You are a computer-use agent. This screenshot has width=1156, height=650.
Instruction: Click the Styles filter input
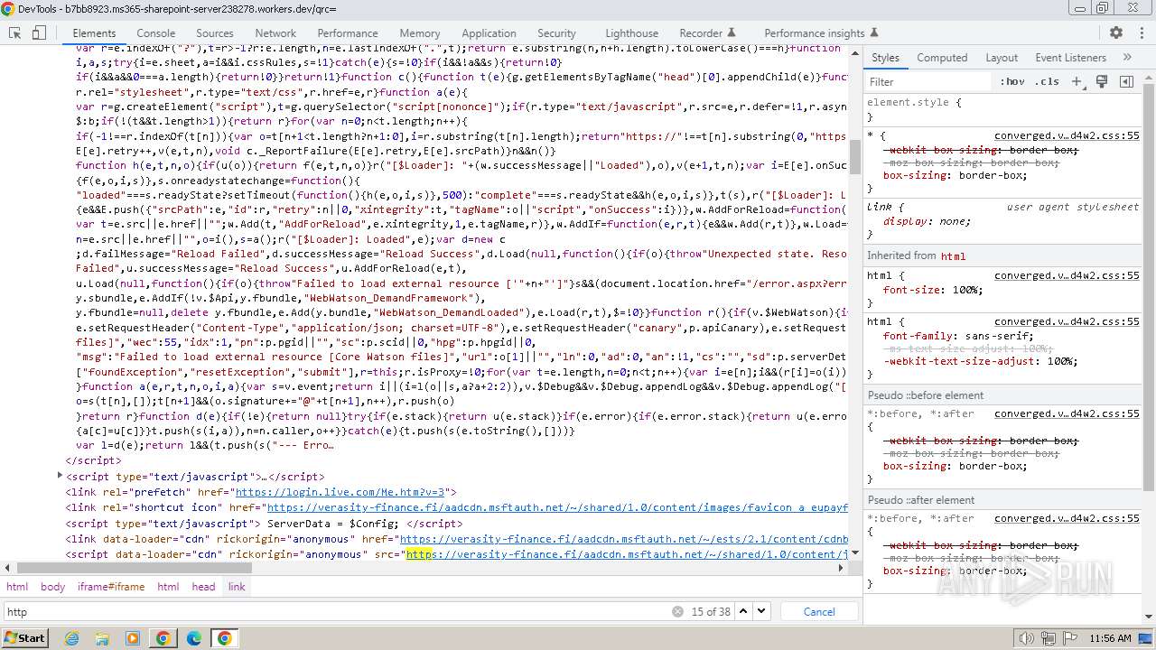[928, 81]
